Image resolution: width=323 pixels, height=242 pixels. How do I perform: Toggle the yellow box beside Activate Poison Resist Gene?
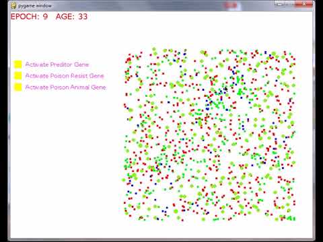pos(17,75)
